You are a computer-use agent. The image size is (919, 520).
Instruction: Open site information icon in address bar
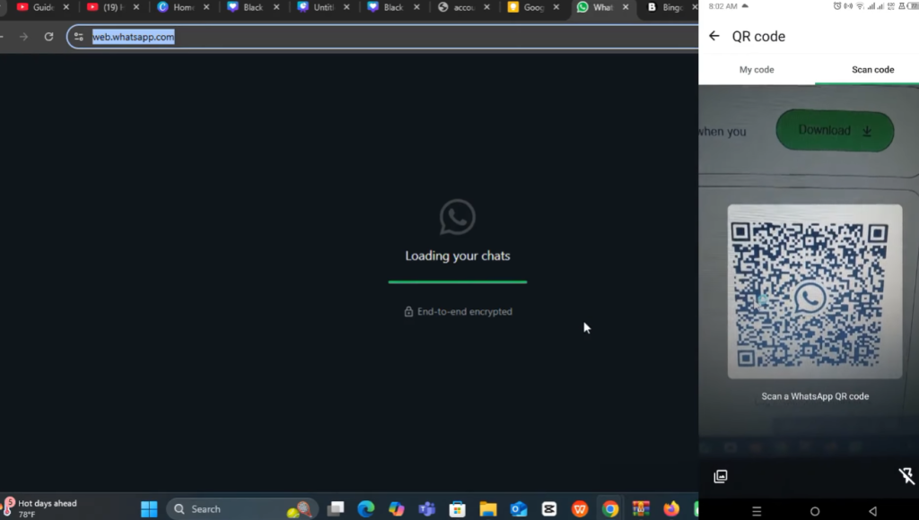tap(79, 37)
